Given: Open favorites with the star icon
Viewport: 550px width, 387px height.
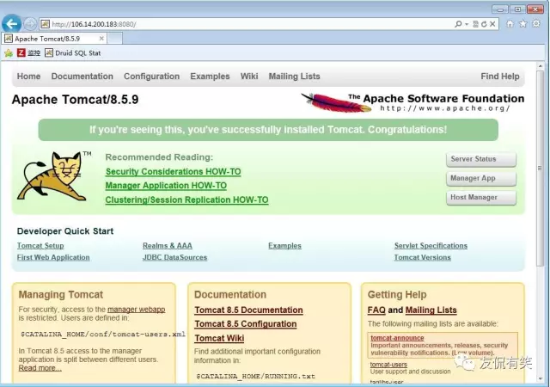Looking at the screenshot, I should click(523, 23).
